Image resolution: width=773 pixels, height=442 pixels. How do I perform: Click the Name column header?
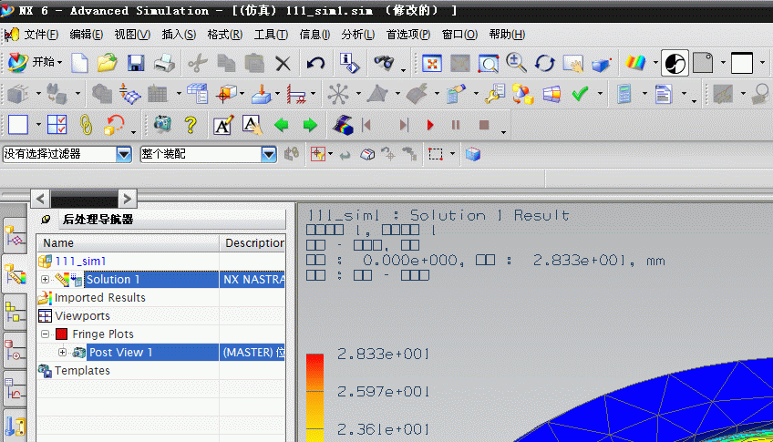point(129,243)
